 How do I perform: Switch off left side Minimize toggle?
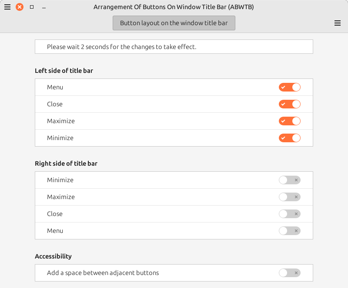[x=290, y=138]
